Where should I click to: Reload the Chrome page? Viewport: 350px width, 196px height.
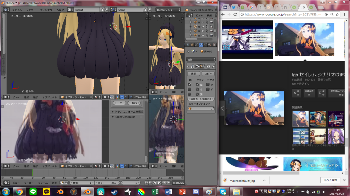coord(235,14)
